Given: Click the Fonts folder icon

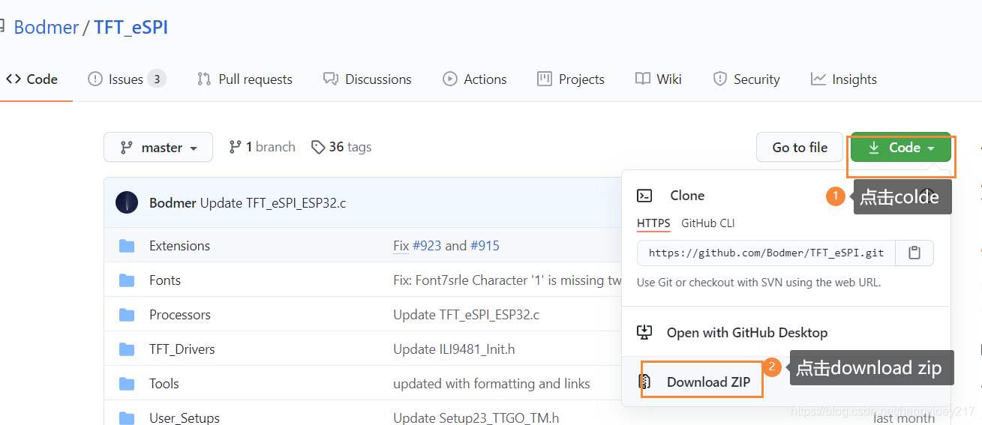Looking at the screenshot, I should click(127, 280).
